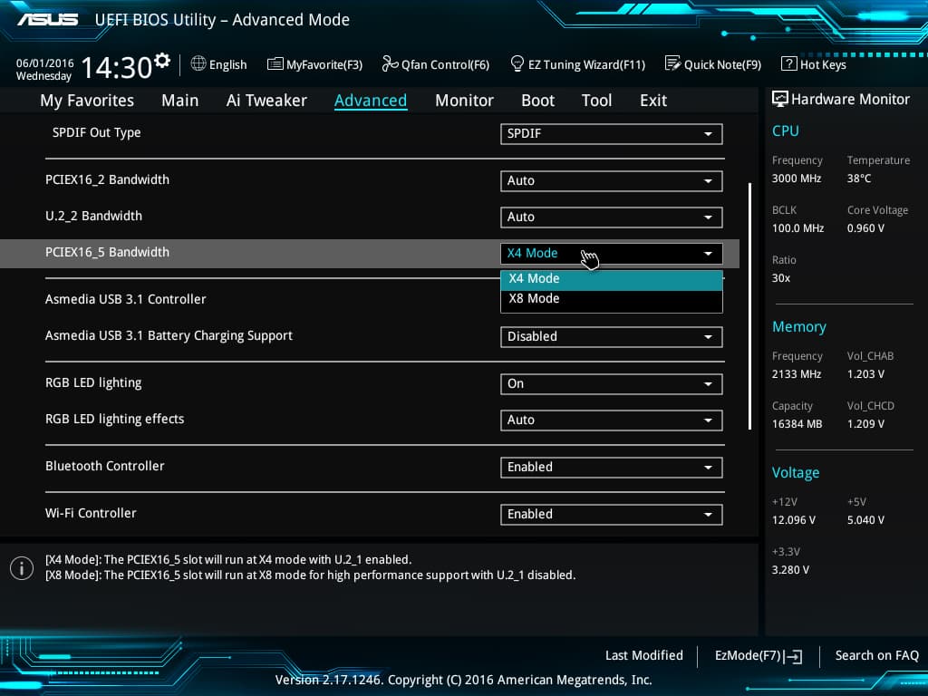Image resolution: width=928 pixels, height=696 pixels.
Task: Select the Advanced tab
Action: (x=371, y=101)
